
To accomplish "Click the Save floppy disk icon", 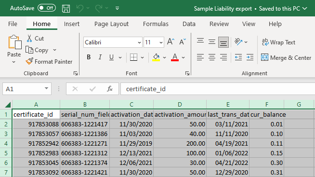I will click(x=66, y=9).
